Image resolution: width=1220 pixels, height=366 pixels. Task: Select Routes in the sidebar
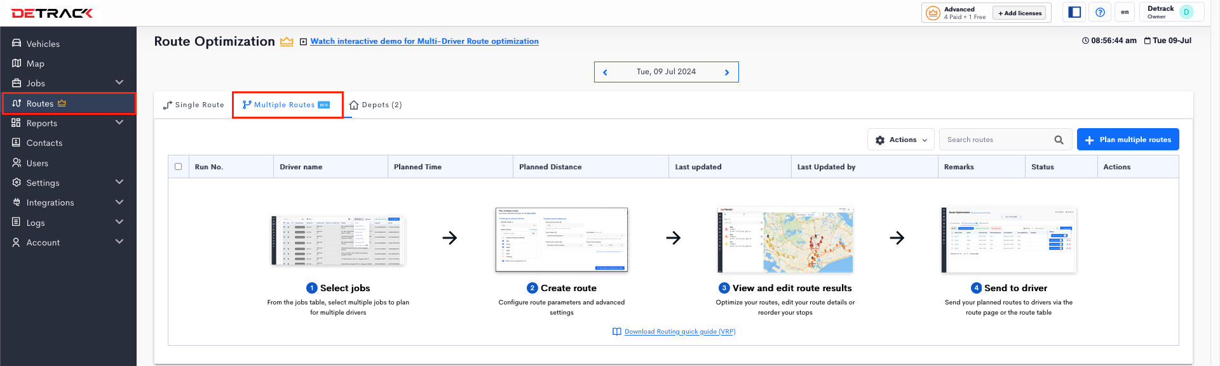[x=69, y=103]
